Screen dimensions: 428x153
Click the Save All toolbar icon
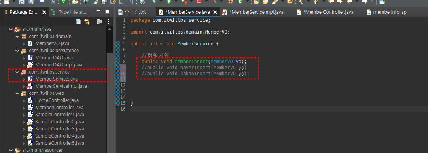pyautogui.click(x=30, y=2)
